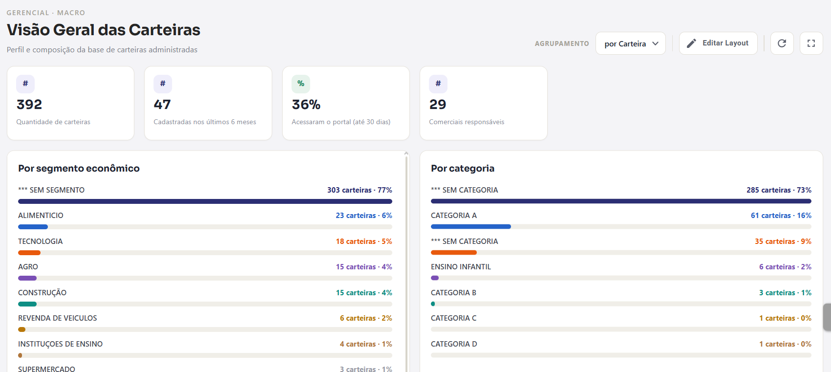Click the ALIMENTICIO segment row
Image resolution: width=831 pixels, height=372 pixels.
205,221
